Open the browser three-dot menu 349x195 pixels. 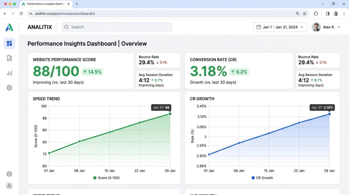[344, 14]
